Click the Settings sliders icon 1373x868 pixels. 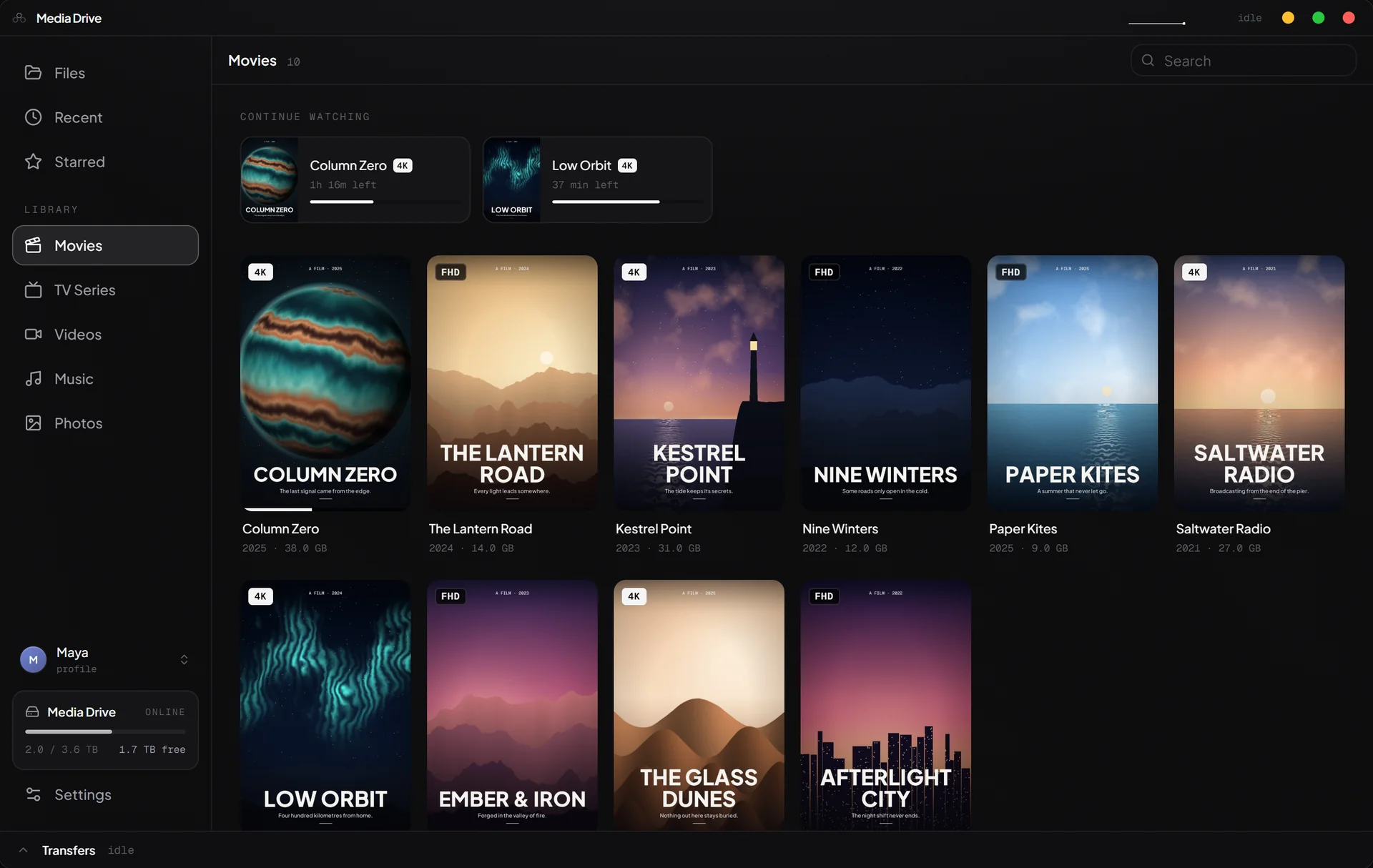pyautogui.click(x=33, y=794)
